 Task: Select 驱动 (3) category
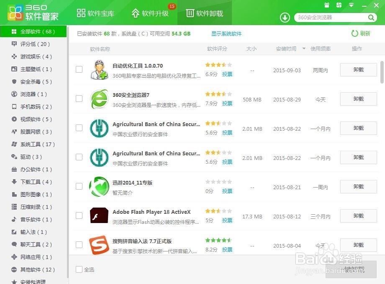(33, 157)
